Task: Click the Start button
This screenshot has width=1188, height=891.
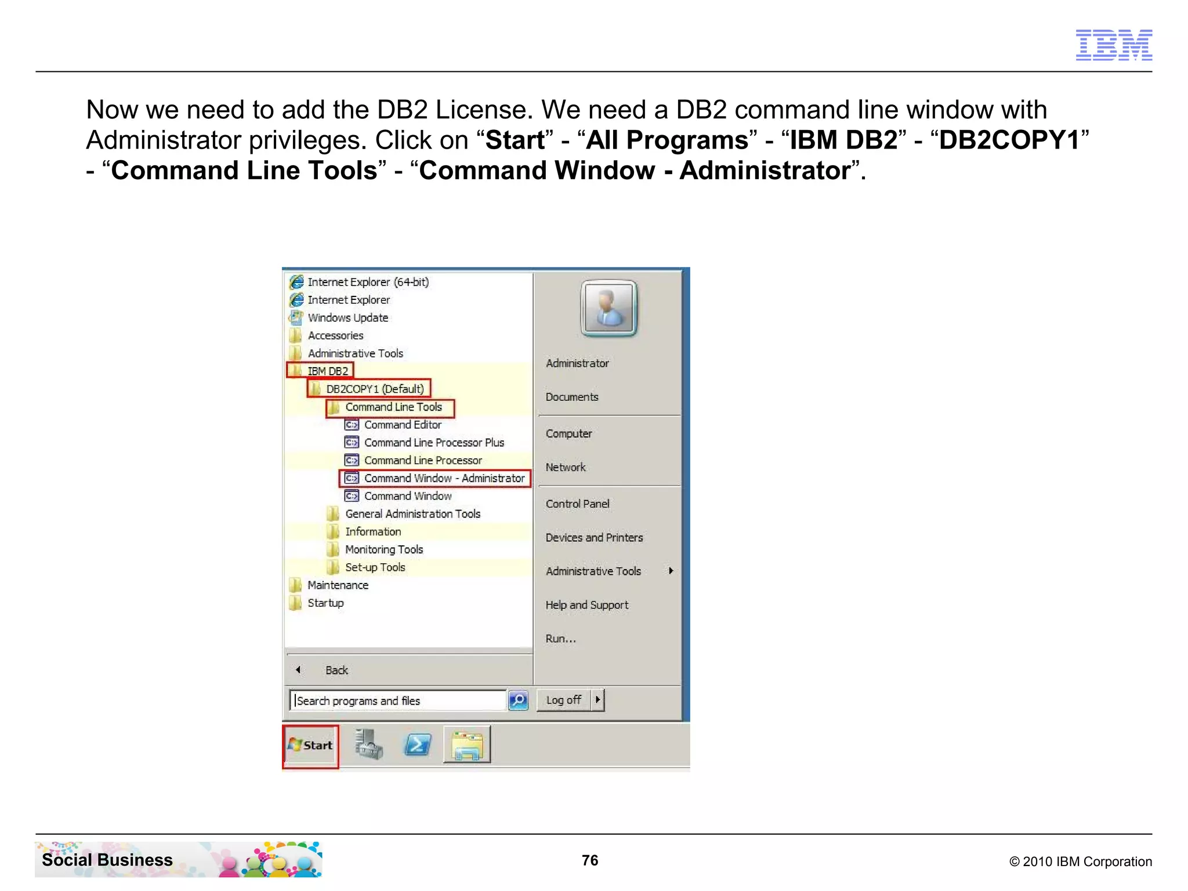Action: [311, 747]
